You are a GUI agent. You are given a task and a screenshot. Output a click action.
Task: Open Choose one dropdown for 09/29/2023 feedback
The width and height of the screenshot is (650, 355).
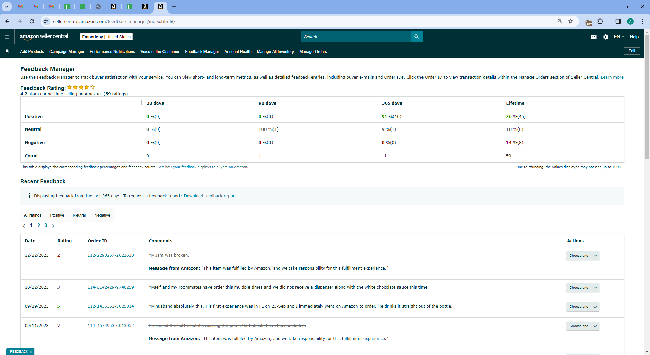click(x=583, y=307)
